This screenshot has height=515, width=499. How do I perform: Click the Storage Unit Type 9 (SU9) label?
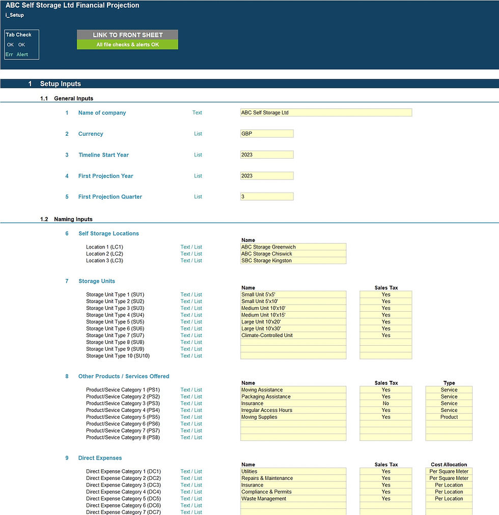pyautogui.click(x=115, y=349)
